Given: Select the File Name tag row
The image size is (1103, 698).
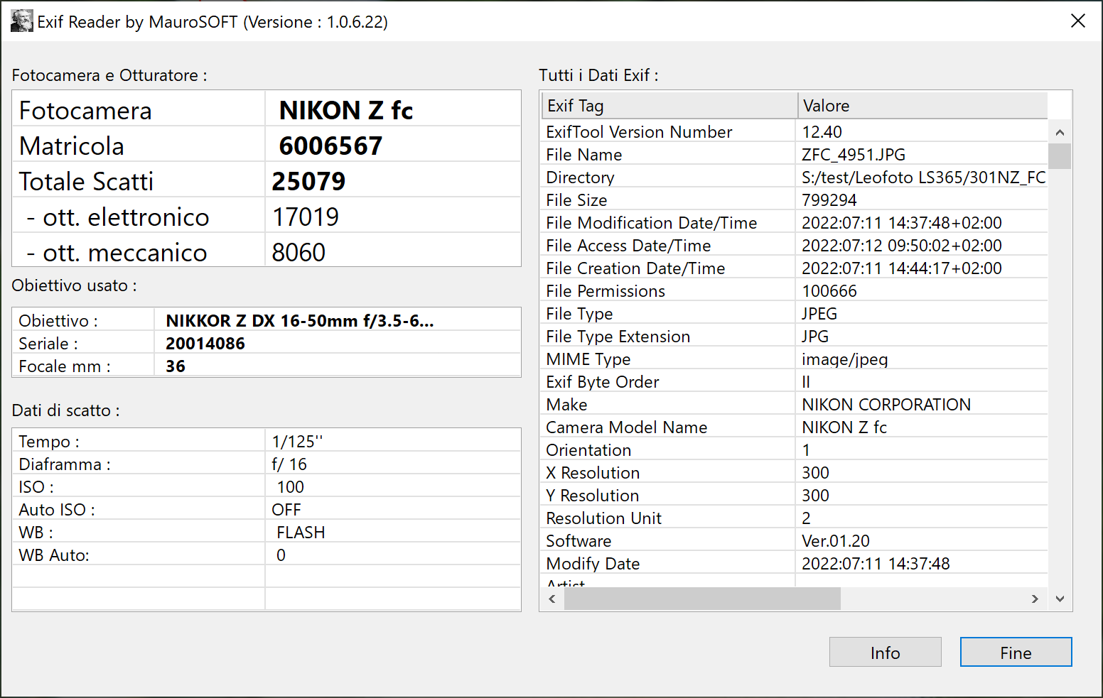Looking at the screenshot, I should pos(794,155).
